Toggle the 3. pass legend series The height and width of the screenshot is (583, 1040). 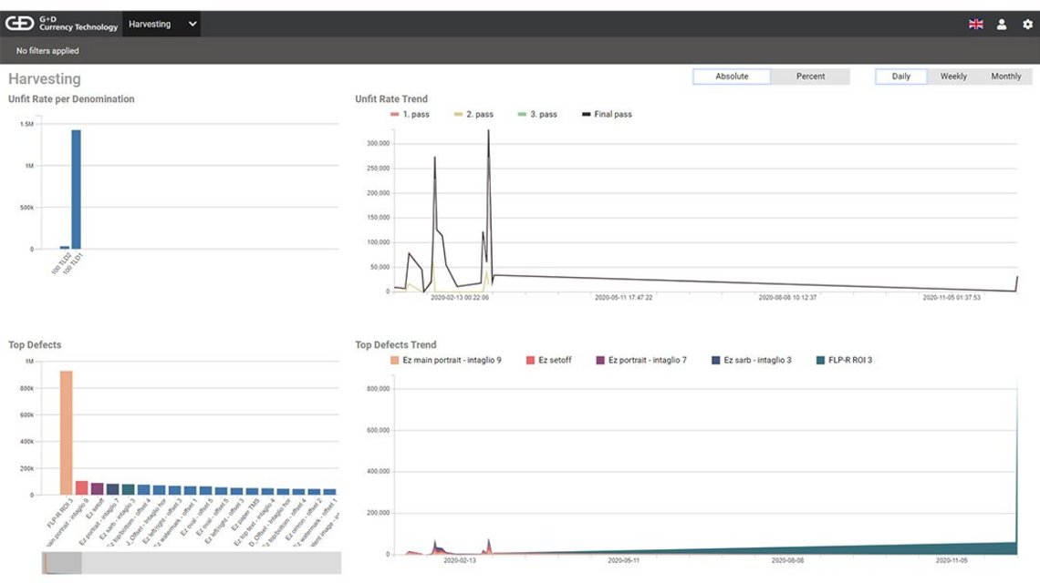[536, 115]
